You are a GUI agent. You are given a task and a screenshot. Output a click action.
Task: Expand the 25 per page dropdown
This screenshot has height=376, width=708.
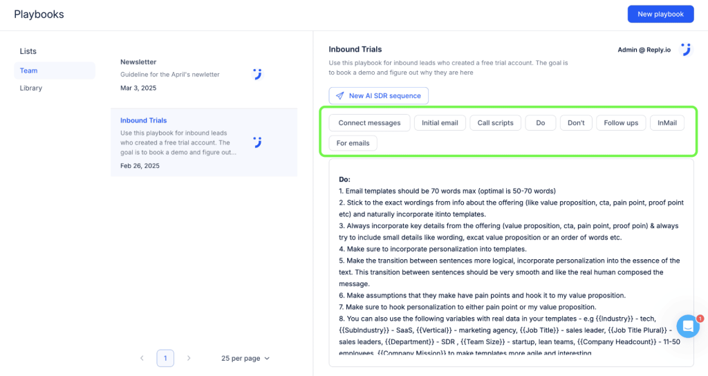(x=245, y=358)
